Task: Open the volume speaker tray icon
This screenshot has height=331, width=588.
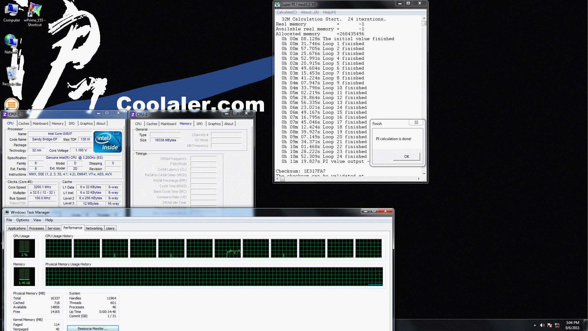Action: click(542, 325)
